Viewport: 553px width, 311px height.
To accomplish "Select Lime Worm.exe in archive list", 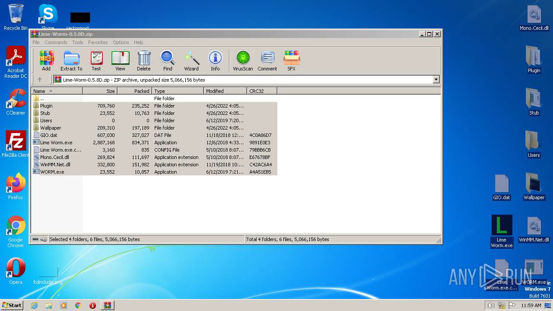I will tap(154, 143).
